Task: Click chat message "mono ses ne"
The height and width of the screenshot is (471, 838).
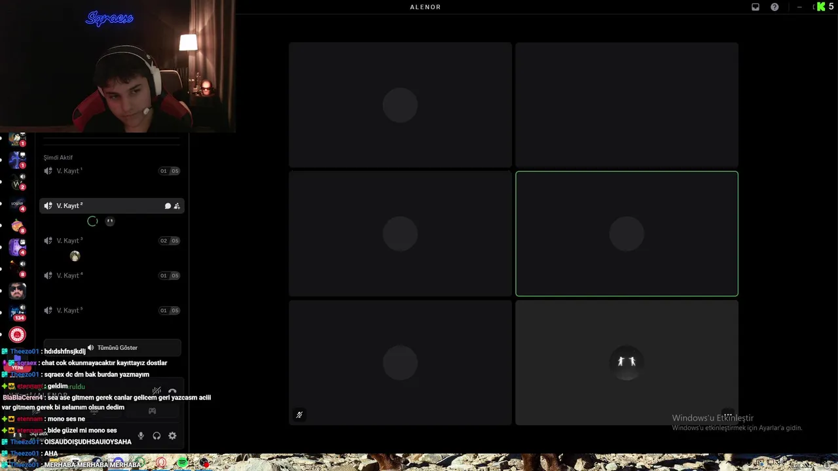Action: pyautogui.click(x=66, y=419)
